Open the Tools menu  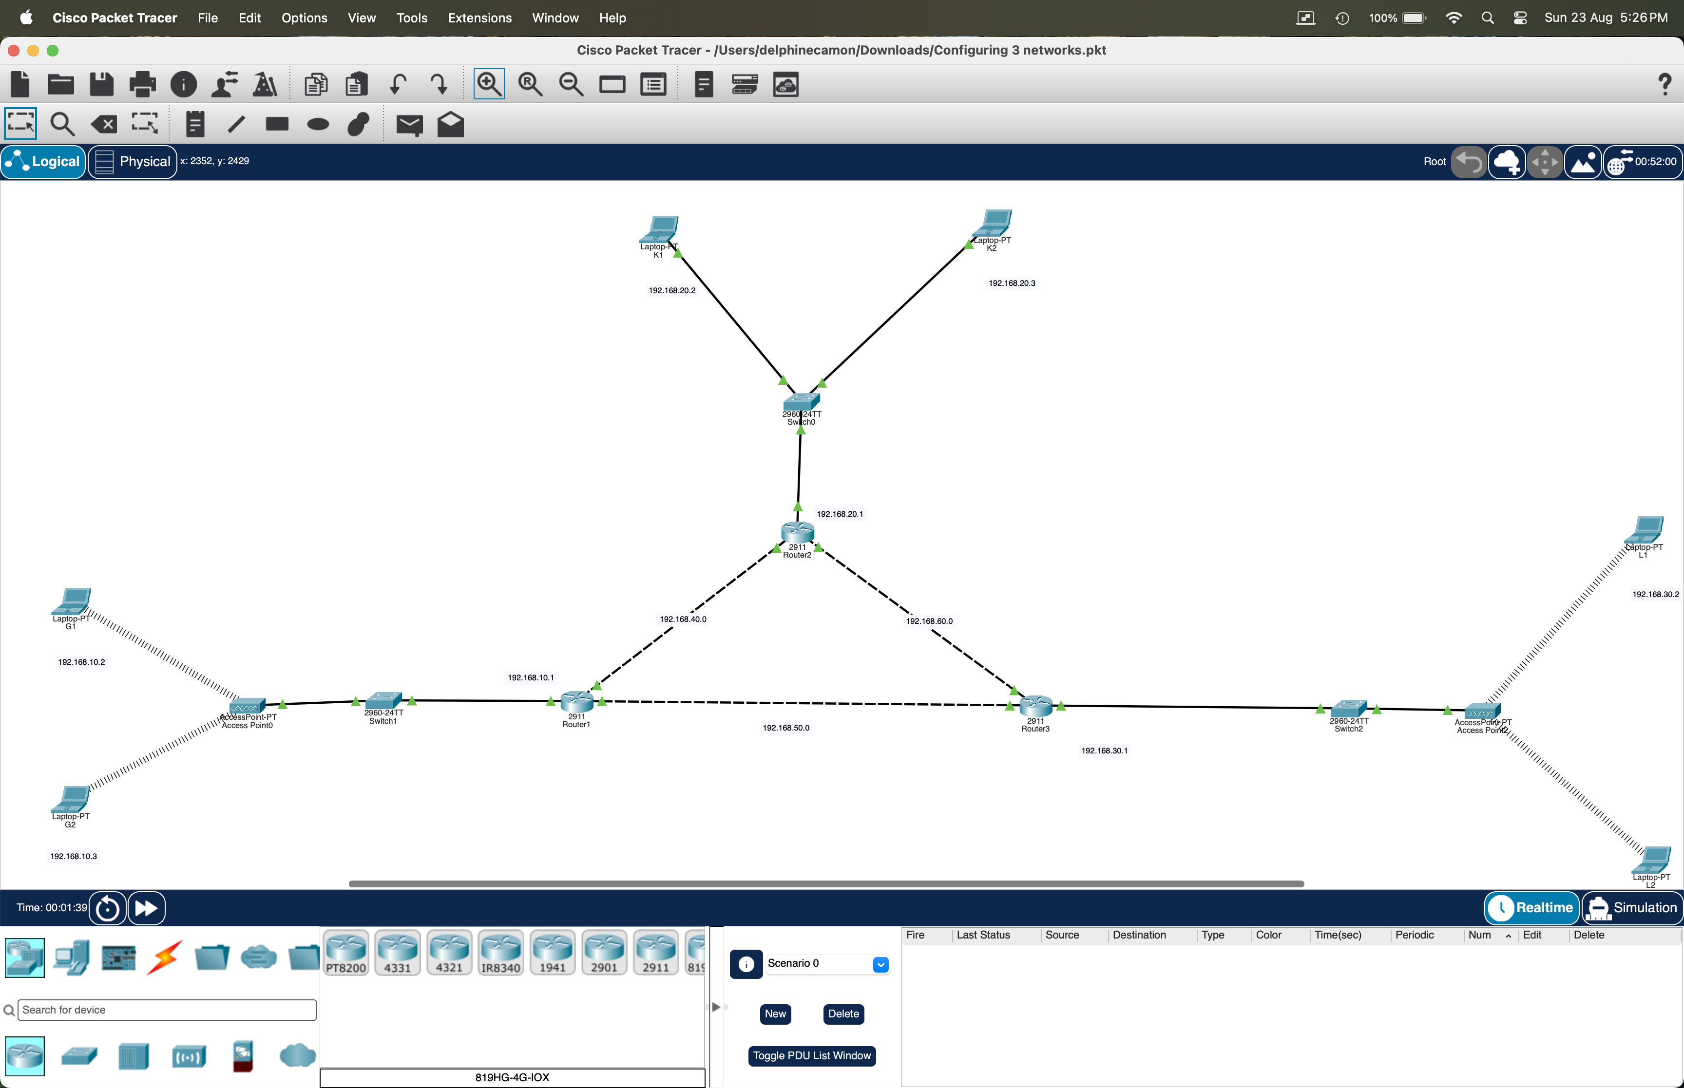point(411,18)
